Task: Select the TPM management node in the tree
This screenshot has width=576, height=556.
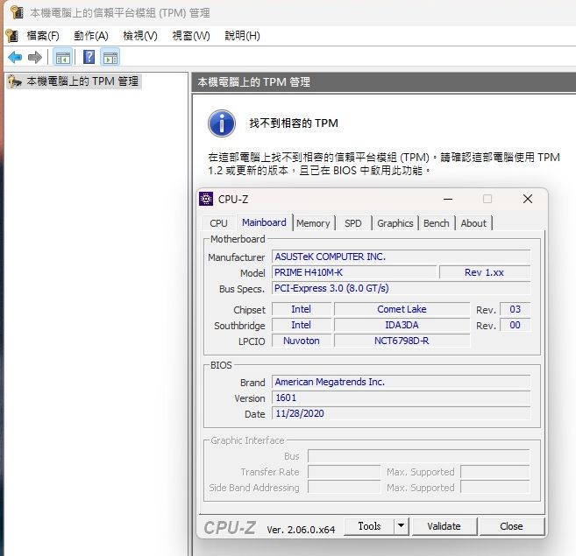Action: coord(74,81)
